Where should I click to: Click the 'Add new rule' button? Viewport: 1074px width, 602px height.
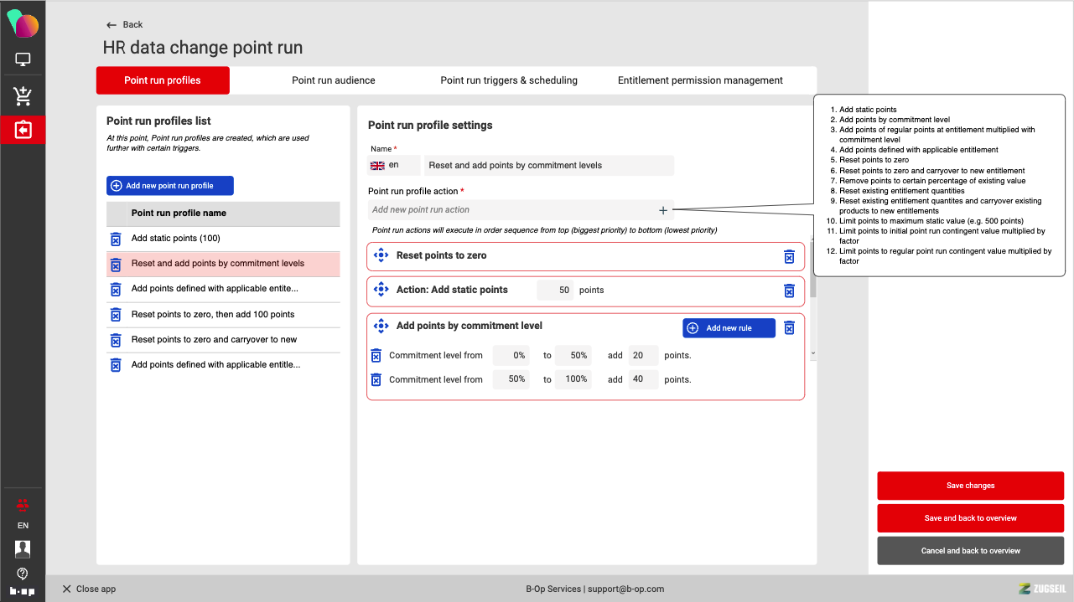tap(728, 328)
